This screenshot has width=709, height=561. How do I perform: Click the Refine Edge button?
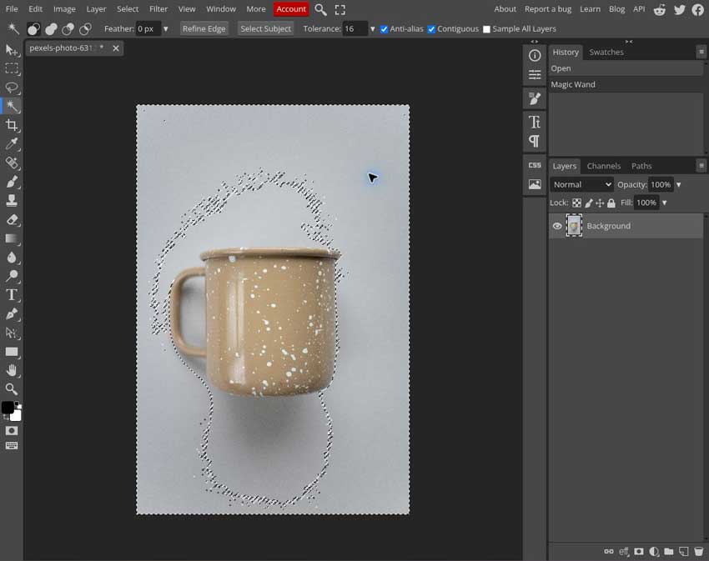[x=204, y=29]
